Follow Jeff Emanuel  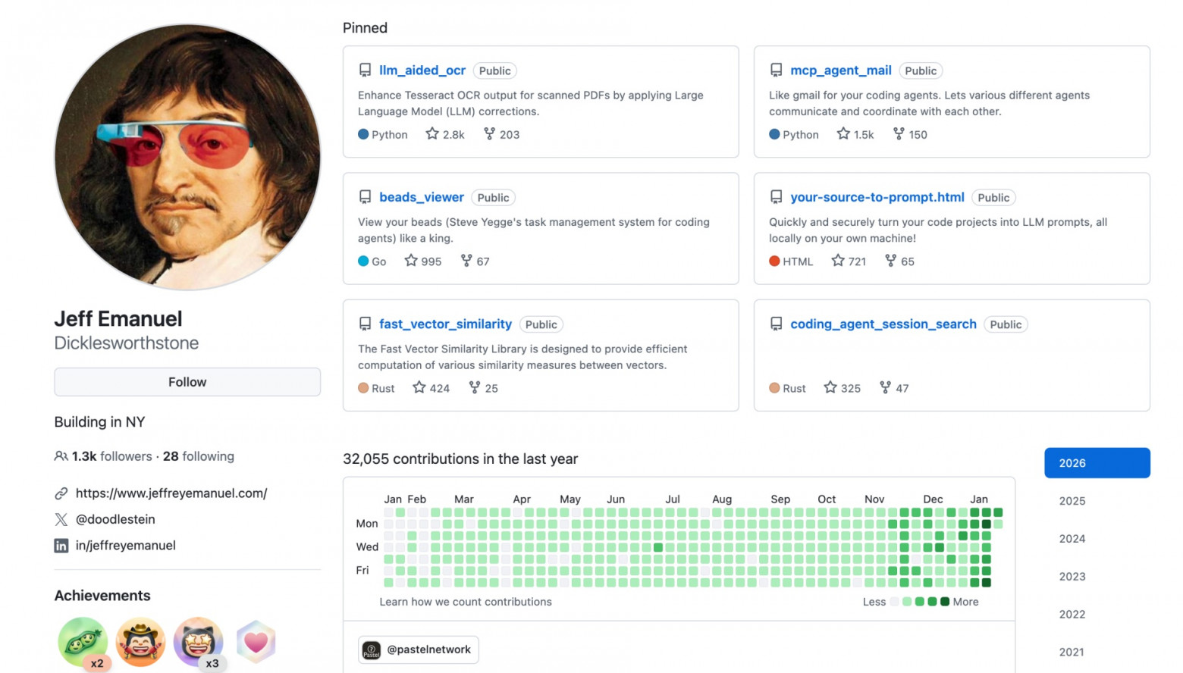pos(187,382)
